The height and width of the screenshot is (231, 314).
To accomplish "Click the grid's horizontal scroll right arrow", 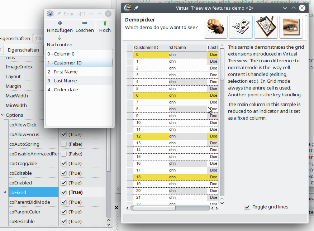I will pos(217,208).
